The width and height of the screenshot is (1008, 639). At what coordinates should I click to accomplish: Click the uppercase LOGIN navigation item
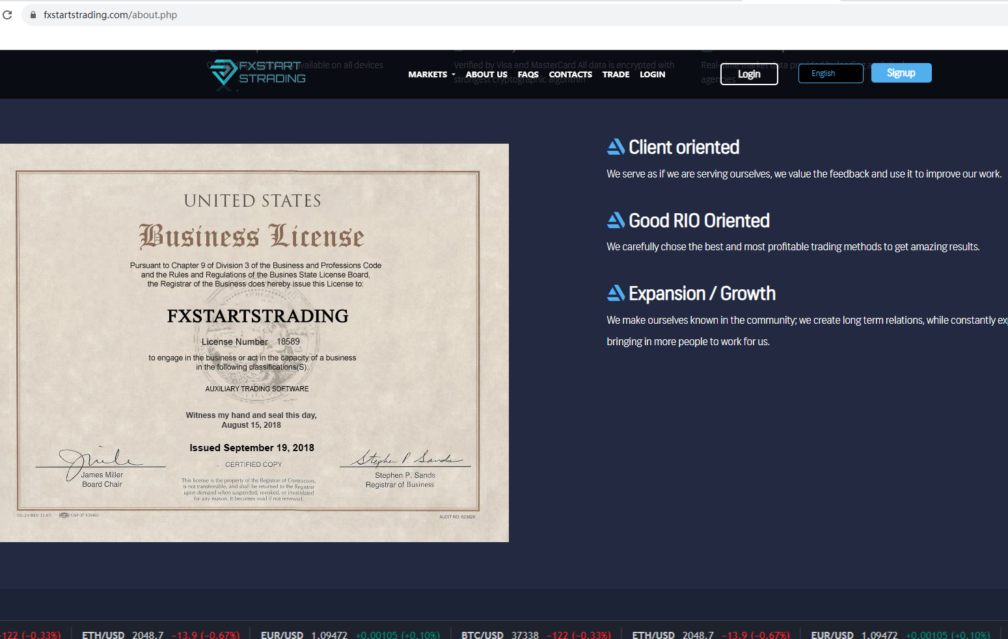[x=652, y=75]
